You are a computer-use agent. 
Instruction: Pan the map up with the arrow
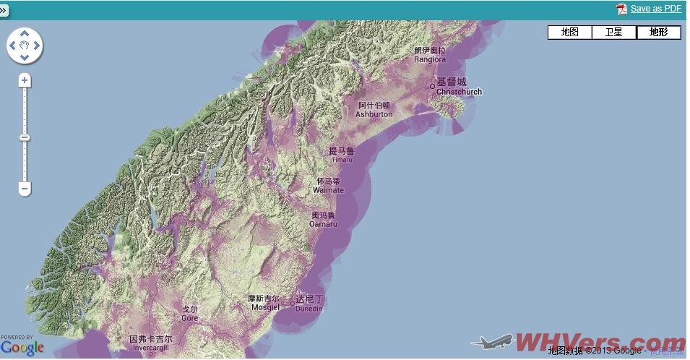pos(25,33)
